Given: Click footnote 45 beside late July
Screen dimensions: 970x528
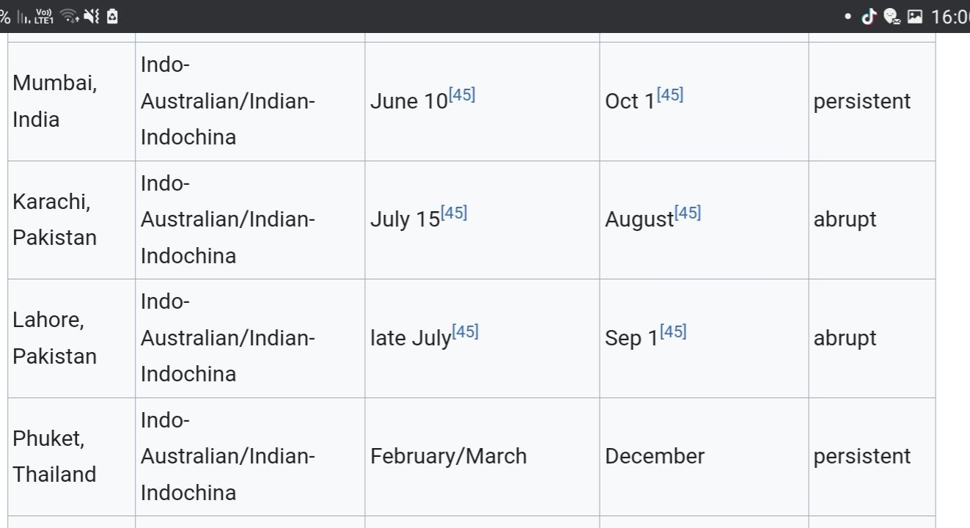Looking at the screenshot, I should point(465,331).
